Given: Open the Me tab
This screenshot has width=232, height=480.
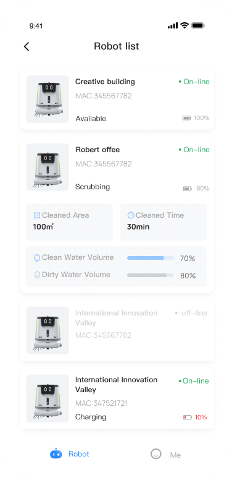Looking at the screenshot, I should point(166,454).
